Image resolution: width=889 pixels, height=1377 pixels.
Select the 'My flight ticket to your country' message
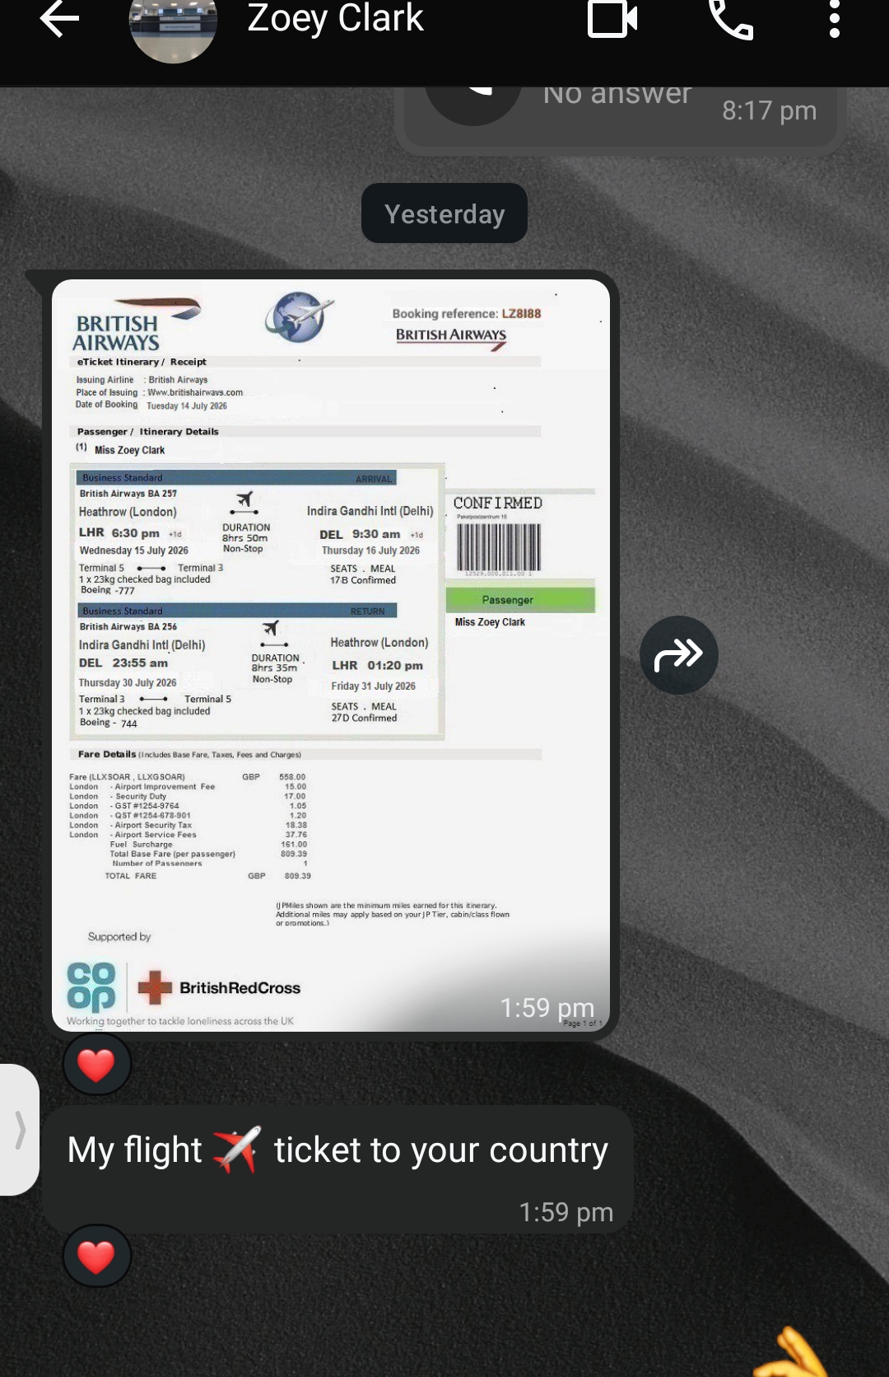click(337, 1169)
